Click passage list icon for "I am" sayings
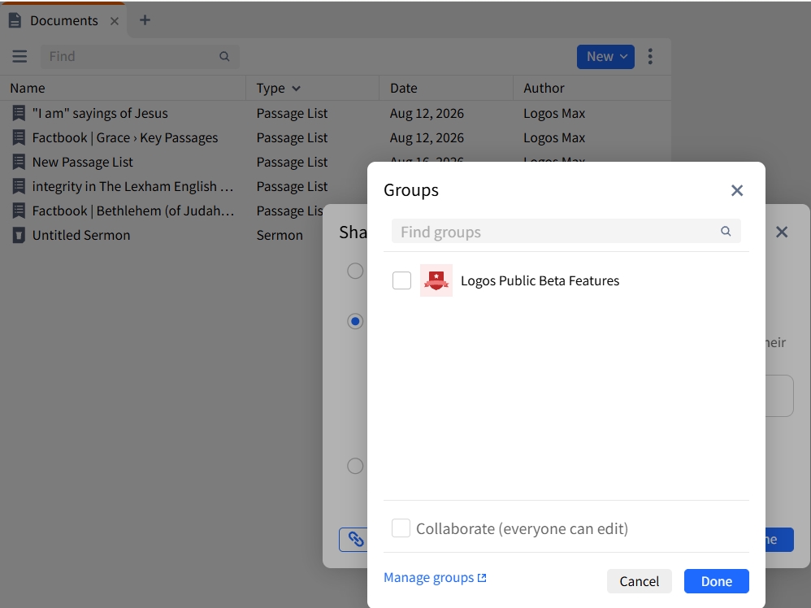The image size is (811, 608). [x=19, y=113]
